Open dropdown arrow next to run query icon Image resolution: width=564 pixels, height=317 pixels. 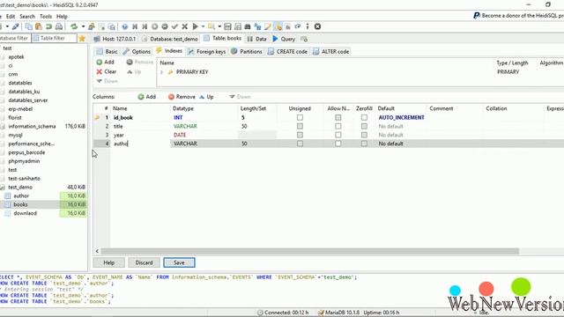click(203, 26)
